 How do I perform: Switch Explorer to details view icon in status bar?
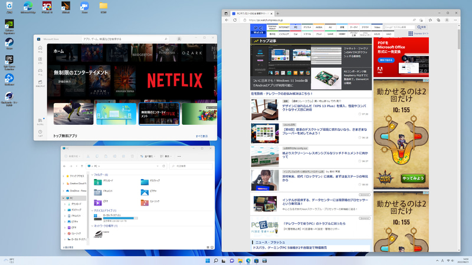click(208, 247)
